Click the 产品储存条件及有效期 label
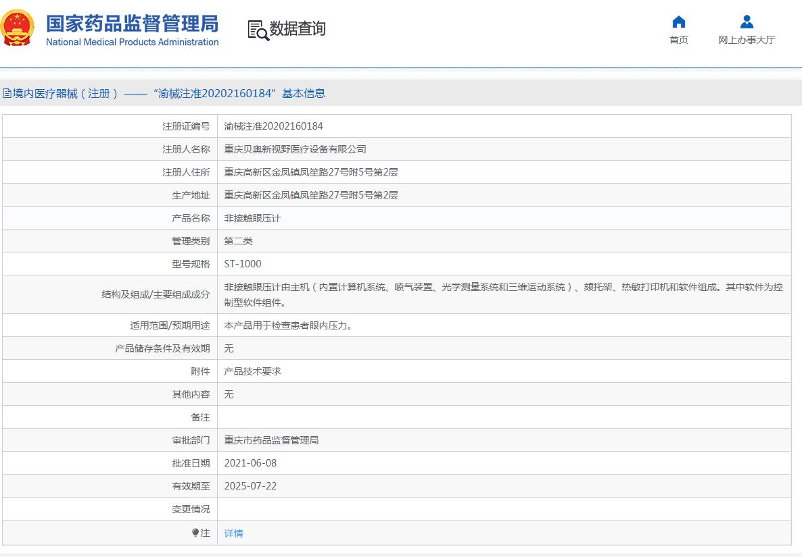This screenshot has height=557, width=802. click(x=162, y=348)
